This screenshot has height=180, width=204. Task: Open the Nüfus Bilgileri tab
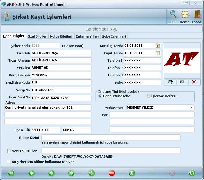coord(61,36)
